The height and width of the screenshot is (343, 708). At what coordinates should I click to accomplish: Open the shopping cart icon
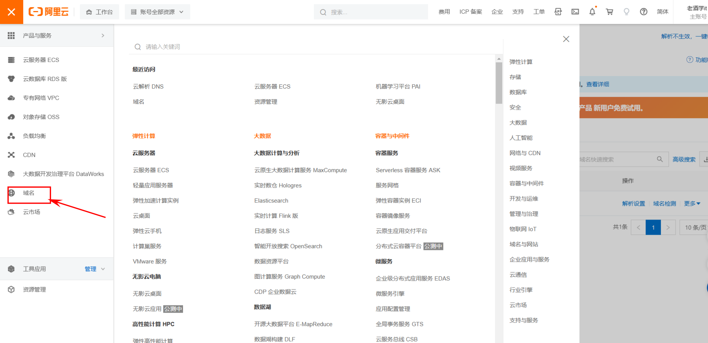(x=609, y=12)
